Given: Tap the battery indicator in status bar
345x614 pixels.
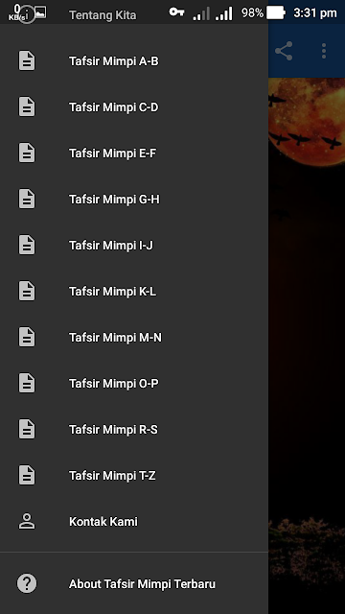Looking at the screenshot, I should click(x=276, y=12).
